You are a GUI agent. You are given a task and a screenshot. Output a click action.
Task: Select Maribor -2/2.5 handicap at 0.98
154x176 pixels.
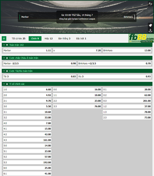[x=40, y=64]
